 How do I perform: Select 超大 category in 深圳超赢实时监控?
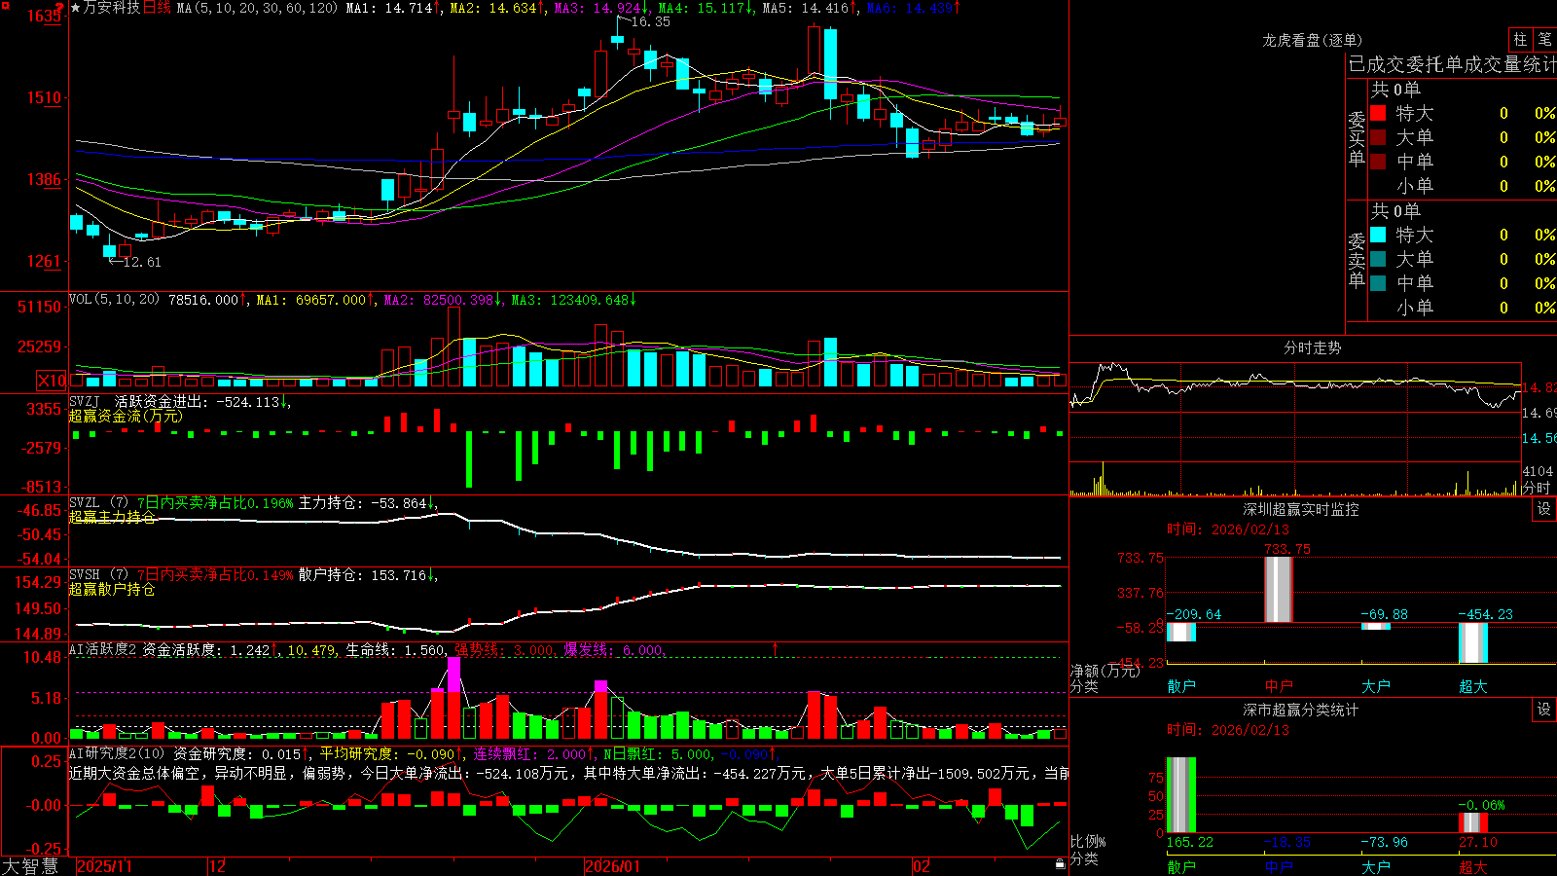pyautogui.click(x=1473, y=686)
